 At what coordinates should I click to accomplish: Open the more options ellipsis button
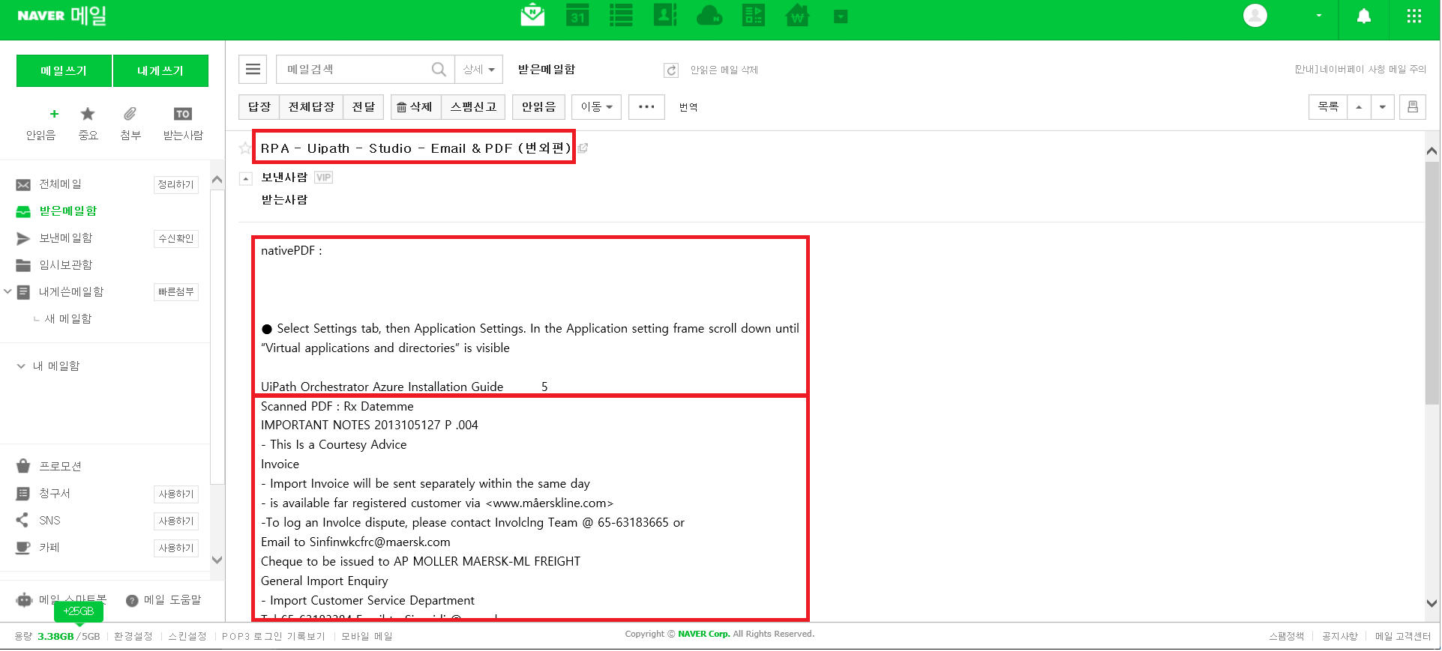(x=646, y=107)
